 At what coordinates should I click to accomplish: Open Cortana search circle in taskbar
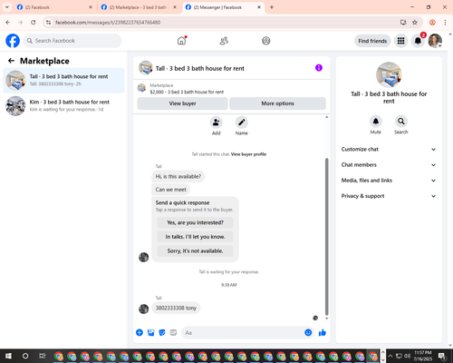click(25, 356)
